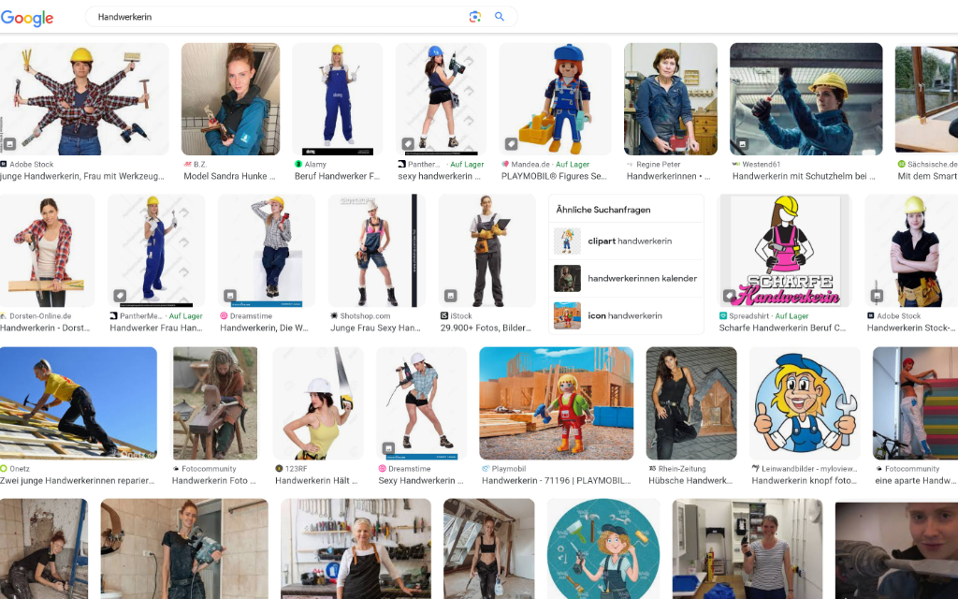958x599 pixels.
Task: Open Regine Peter Handwerkerinnen image
Action: tap(670, 99)
